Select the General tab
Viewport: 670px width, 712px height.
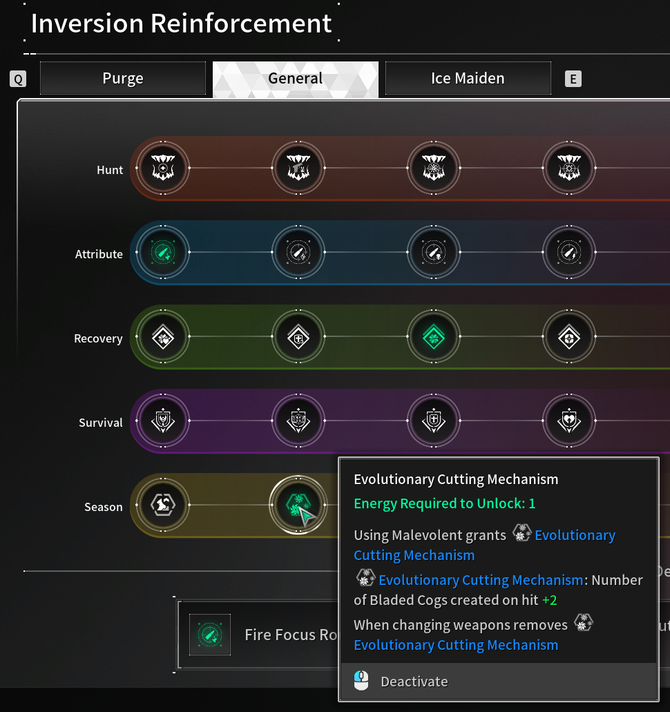pos(295,79)
